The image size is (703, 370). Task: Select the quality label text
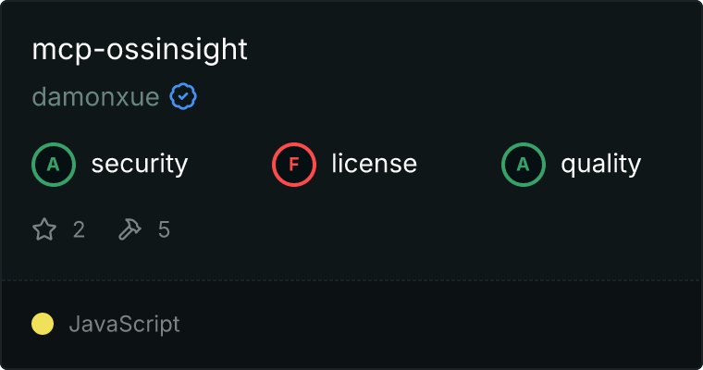click(600, 165)
